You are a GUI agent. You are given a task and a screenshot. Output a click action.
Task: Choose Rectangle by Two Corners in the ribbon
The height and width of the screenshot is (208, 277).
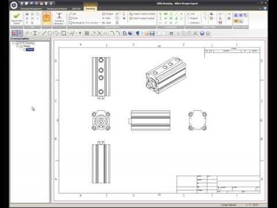84,23
